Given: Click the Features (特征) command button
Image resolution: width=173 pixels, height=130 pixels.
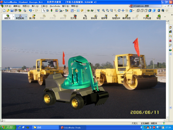Looking at the screenshot, I should pos(158,17).
